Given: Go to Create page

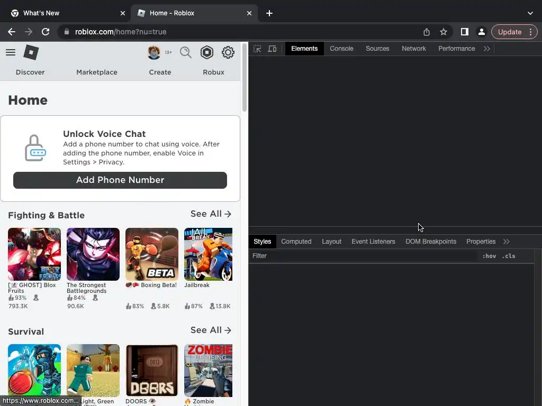Looking at the screenshot, I should [x=160, y=72].
